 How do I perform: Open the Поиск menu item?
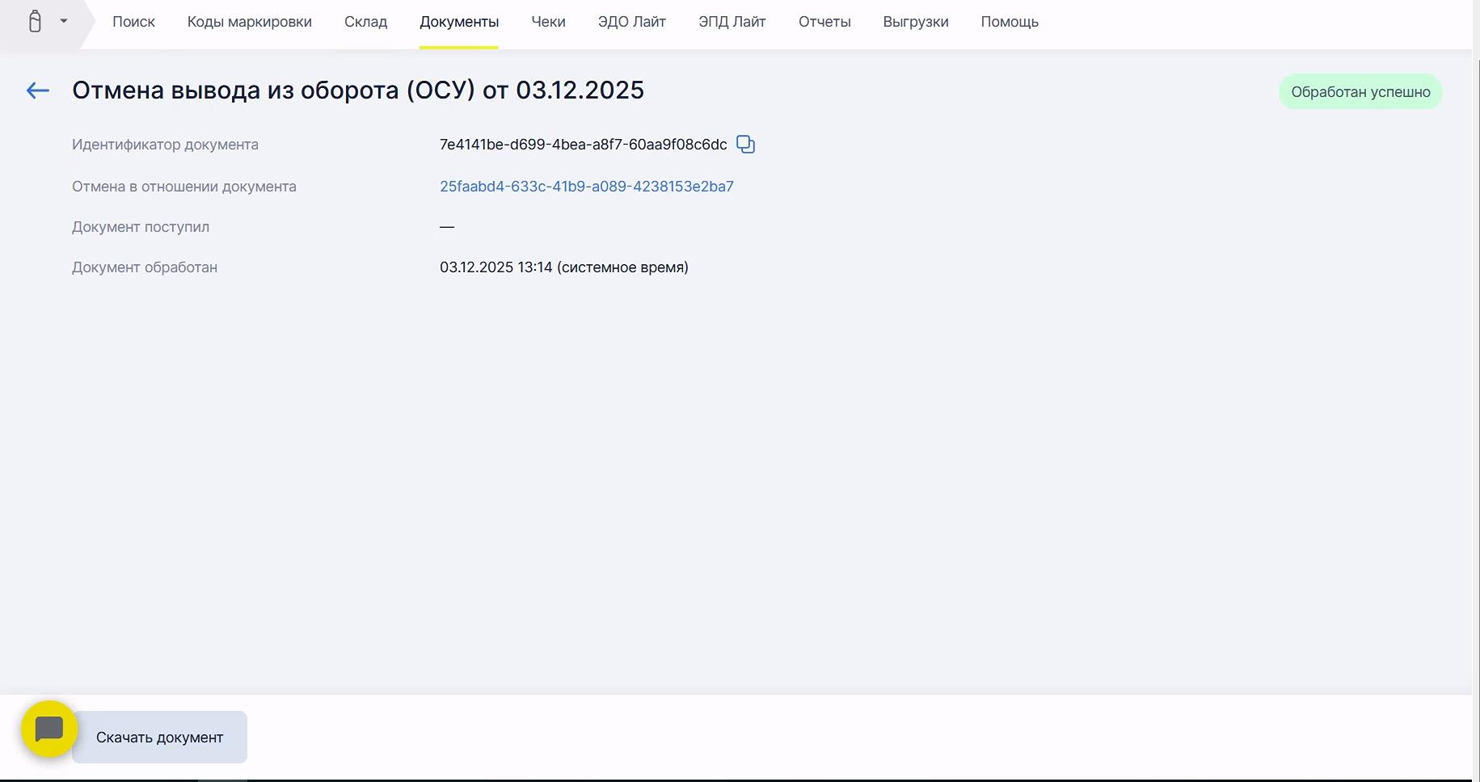click(133, 22)
